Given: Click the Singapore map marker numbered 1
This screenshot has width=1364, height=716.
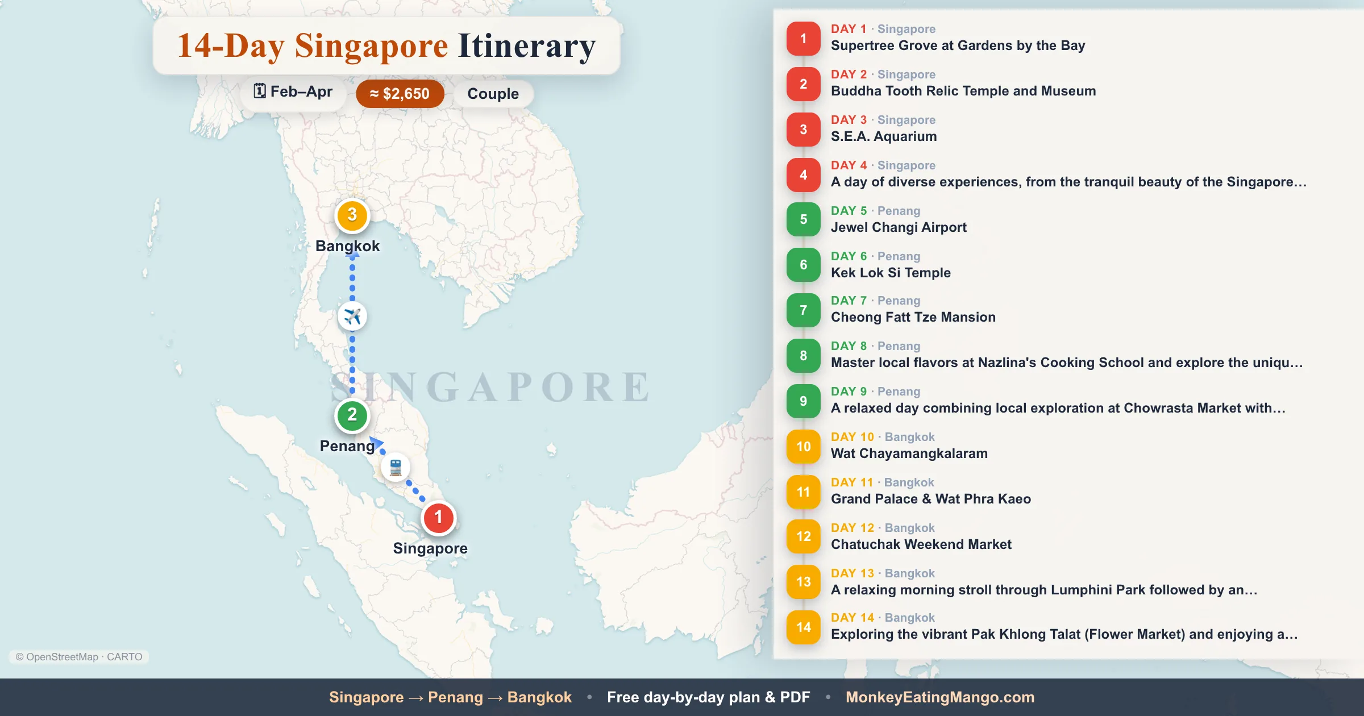Looking at the screenshot, I should pos(438,518).
